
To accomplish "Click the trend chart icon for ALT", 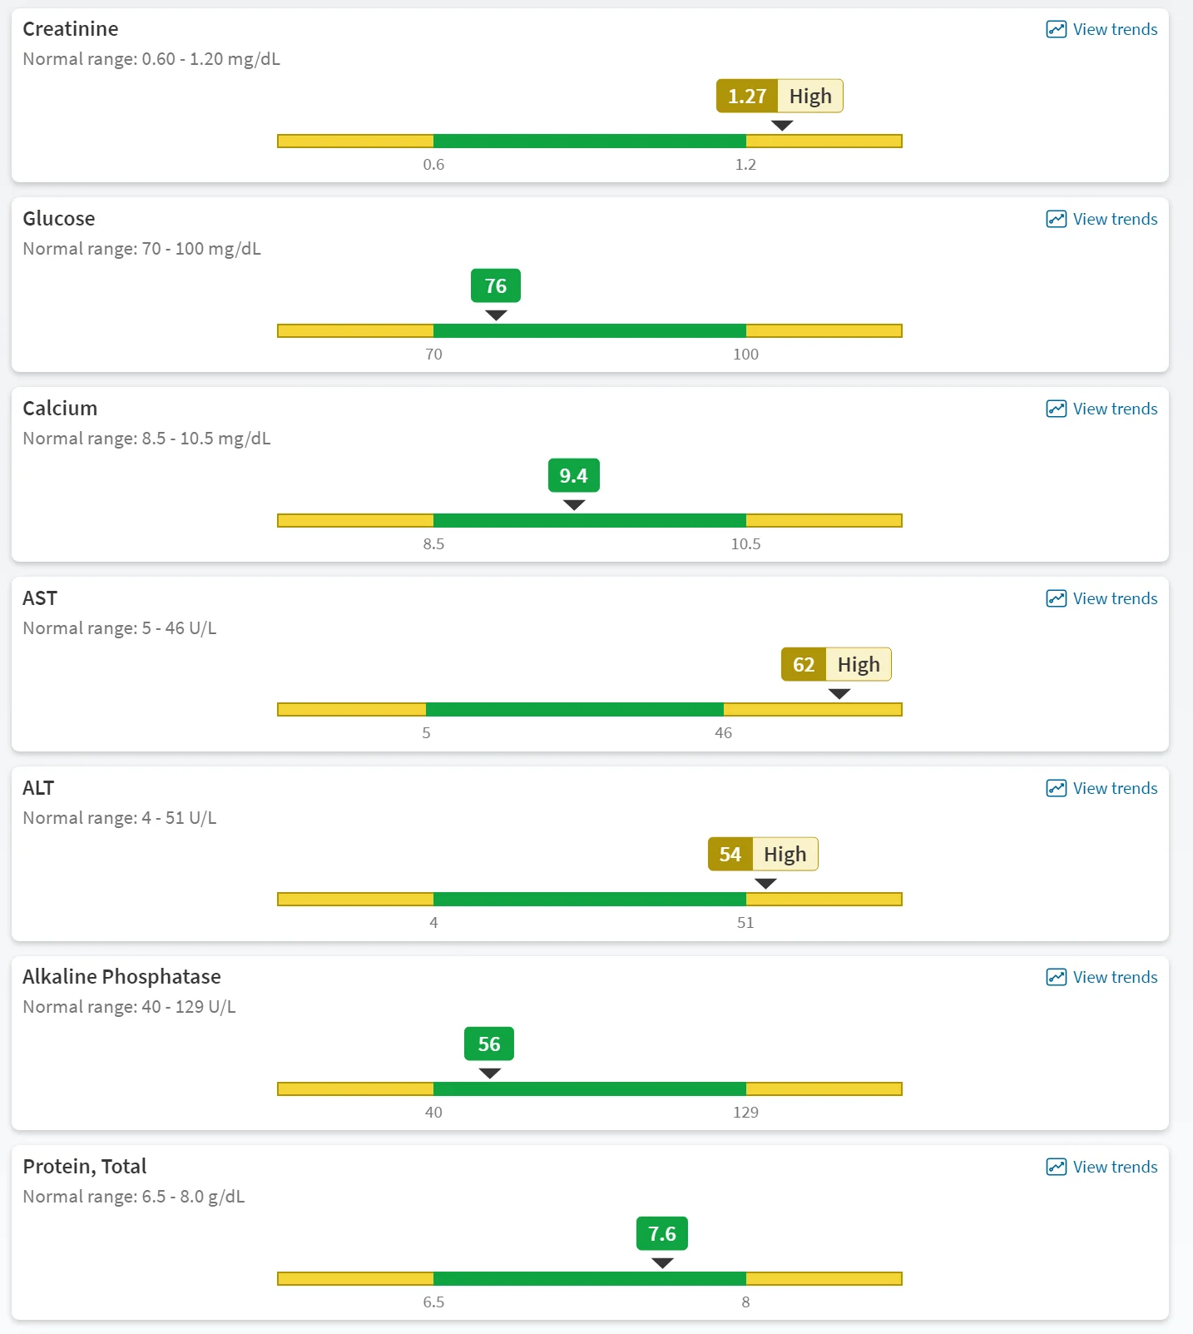I will 1056,788.
